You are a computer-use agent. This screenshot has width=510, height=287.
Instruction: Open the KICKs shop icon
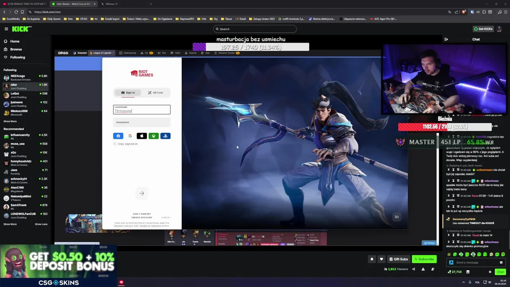468,272
